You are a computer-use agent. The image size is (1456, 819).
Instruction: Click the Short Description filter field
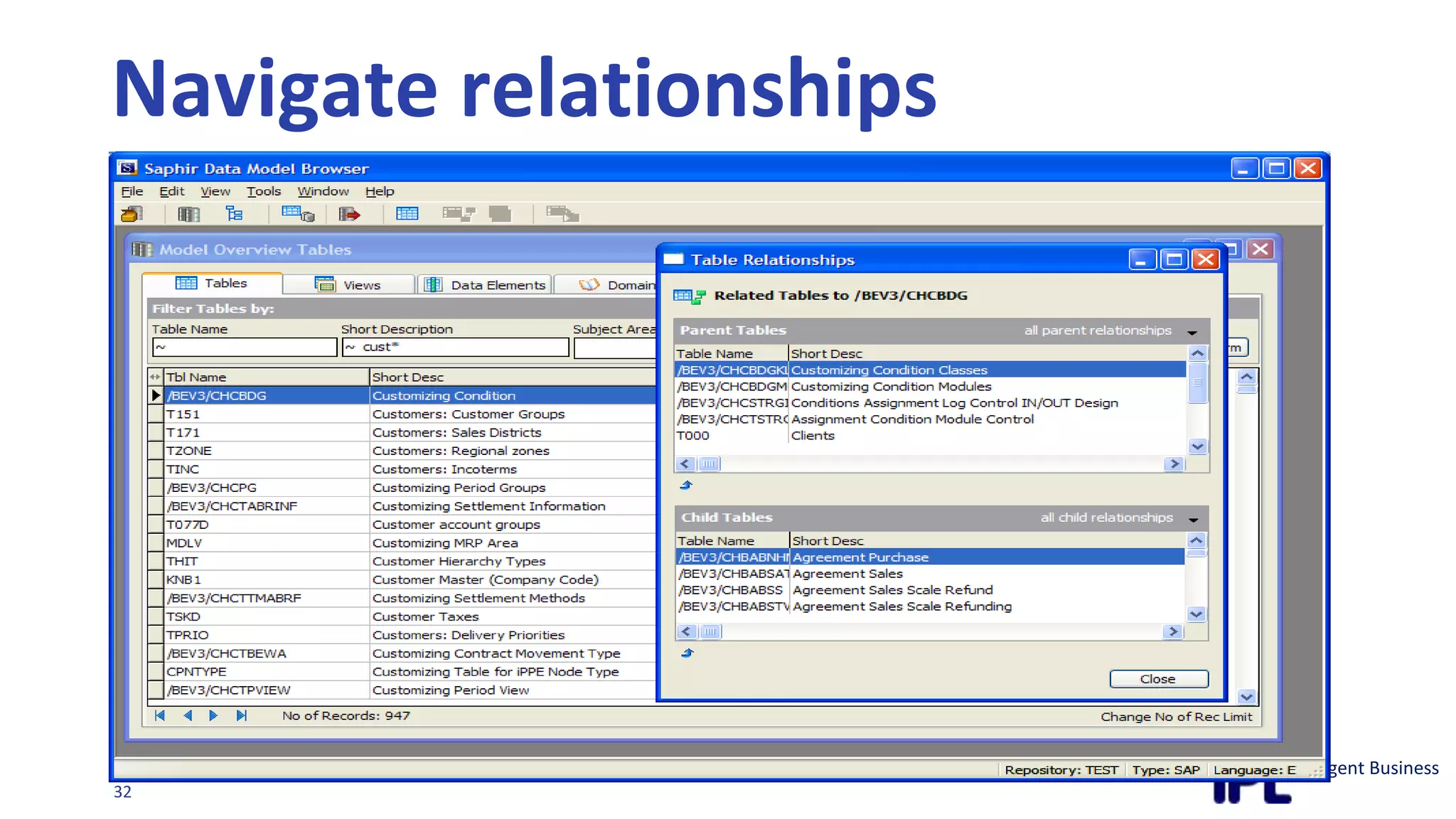pos(456,347)
